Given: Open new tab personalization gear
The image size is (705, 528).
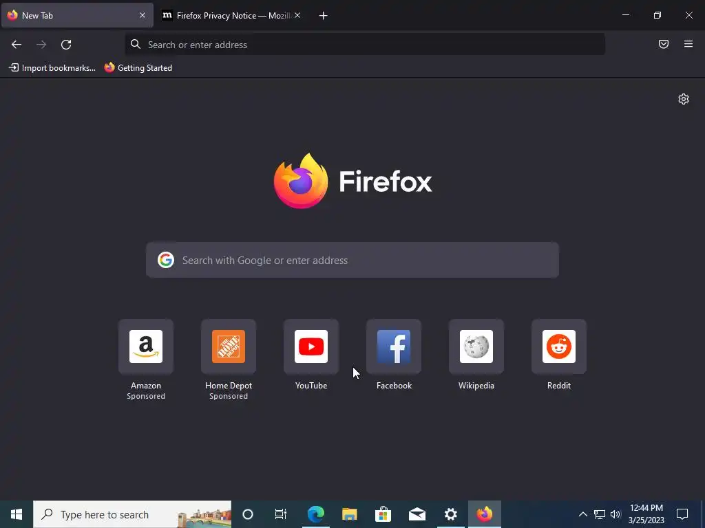Looking at the screenshot, I should tap(684, 99).
